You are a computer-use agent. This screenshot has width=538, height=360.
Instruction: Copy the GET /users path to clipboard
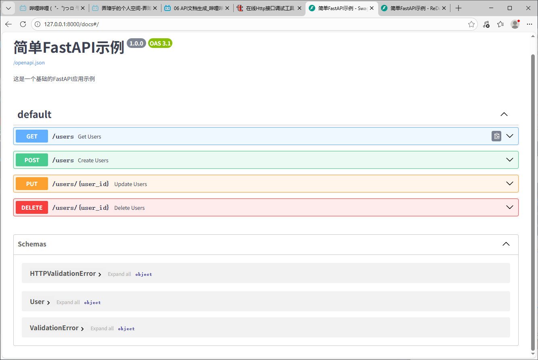496,136
